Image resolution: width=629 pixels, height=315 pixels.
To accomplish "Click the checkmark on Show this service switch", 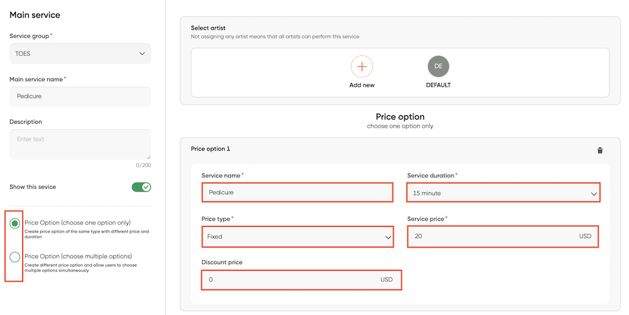I will pos(146,187).
